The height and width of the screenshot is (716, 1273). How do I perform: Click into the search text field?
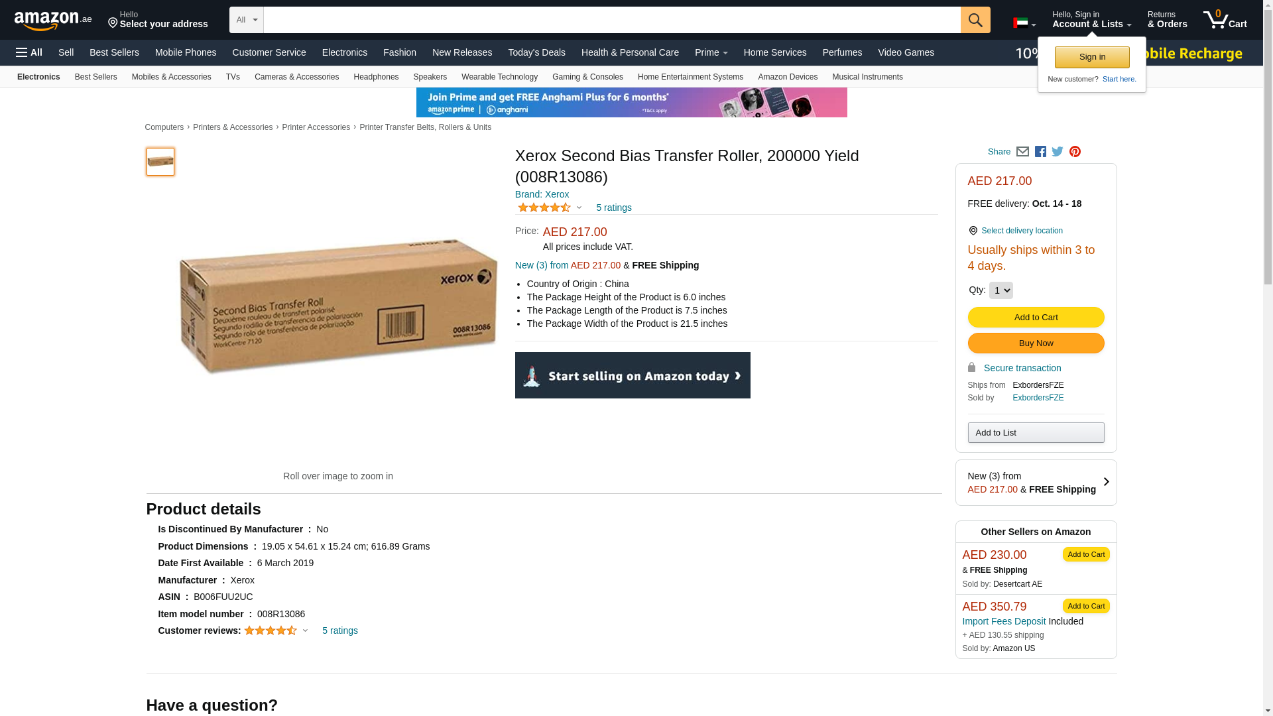611,20
